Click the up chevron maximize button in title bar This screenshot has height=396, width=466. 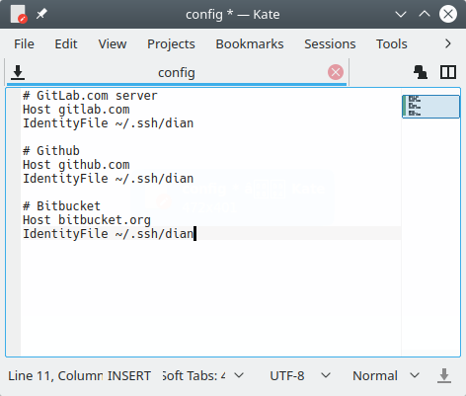425,14
